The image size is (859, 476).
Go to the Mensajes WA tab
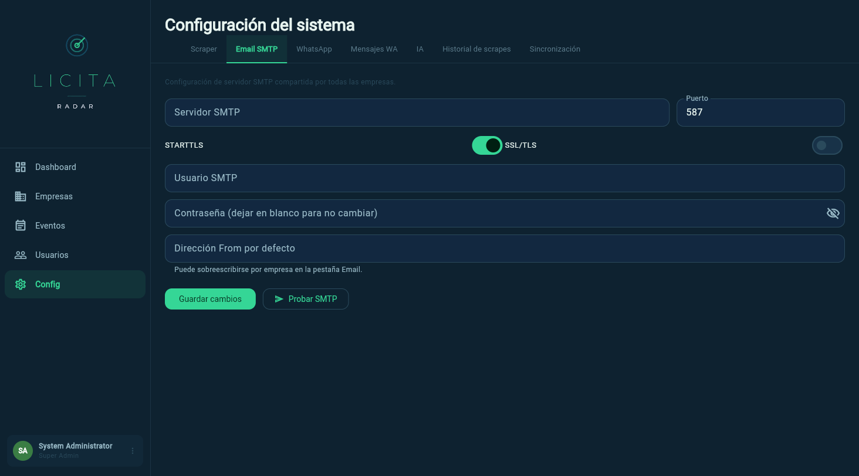coord(374,49)
